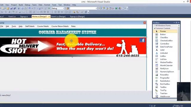Pick the NotifyIcon control in Toolbox

pos(165,69)
